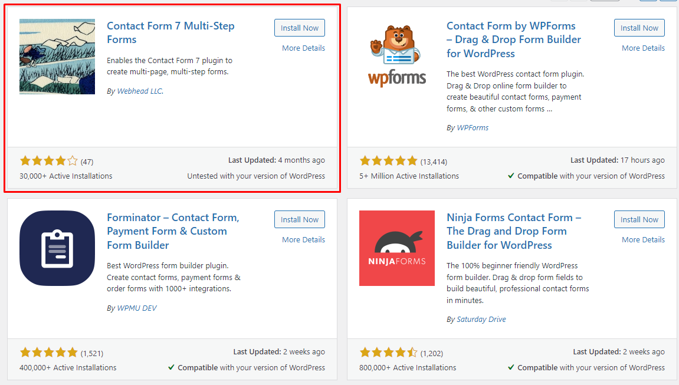Open the Contact Form by WPForms title link
The image size is (679, 385).
(x=514, y=40)
